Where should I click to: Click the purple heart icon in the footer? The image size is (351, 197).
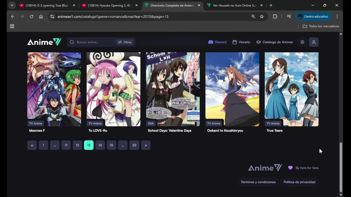point(290,168)
